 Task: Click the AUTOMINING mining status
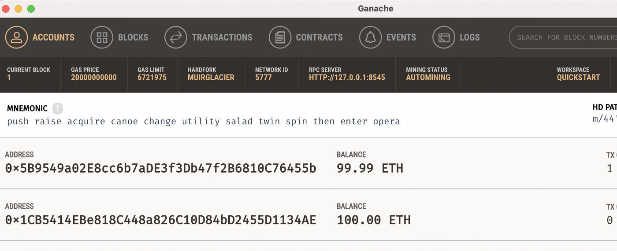[428, 78]
